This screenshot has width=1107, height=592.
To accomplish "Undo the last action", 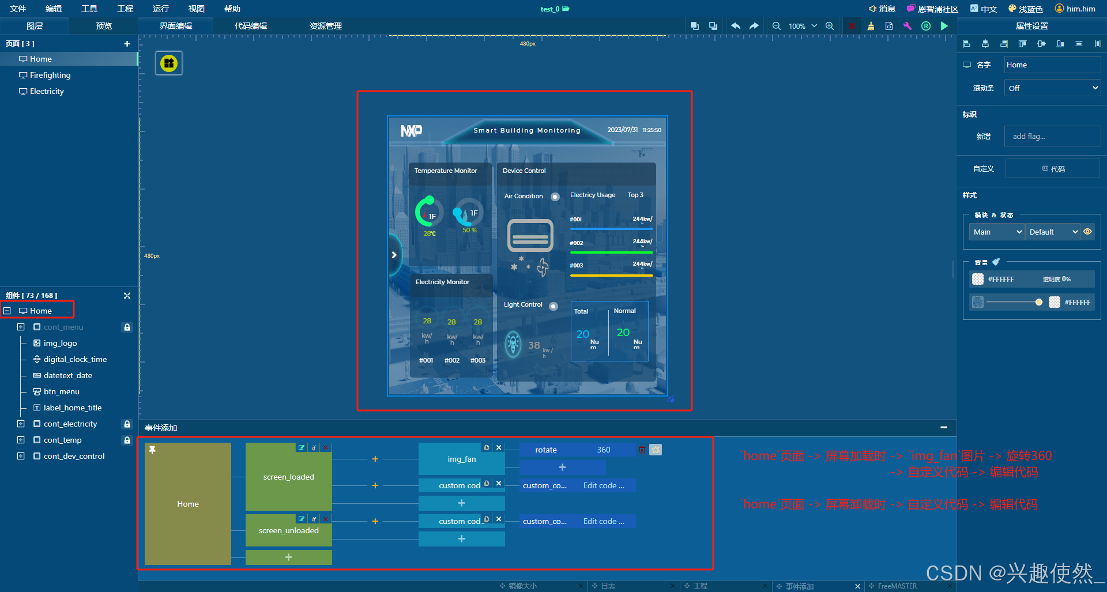I will 736,26.
